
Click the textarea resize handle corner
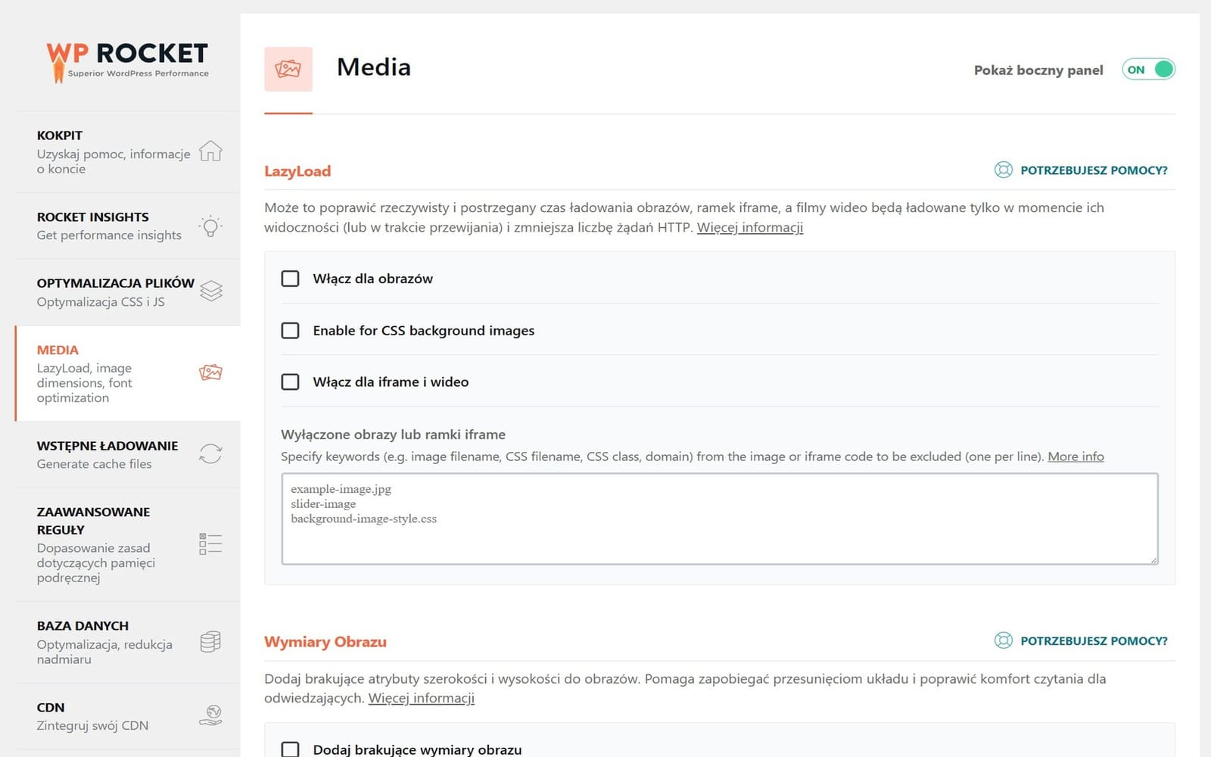[1153, 559]
